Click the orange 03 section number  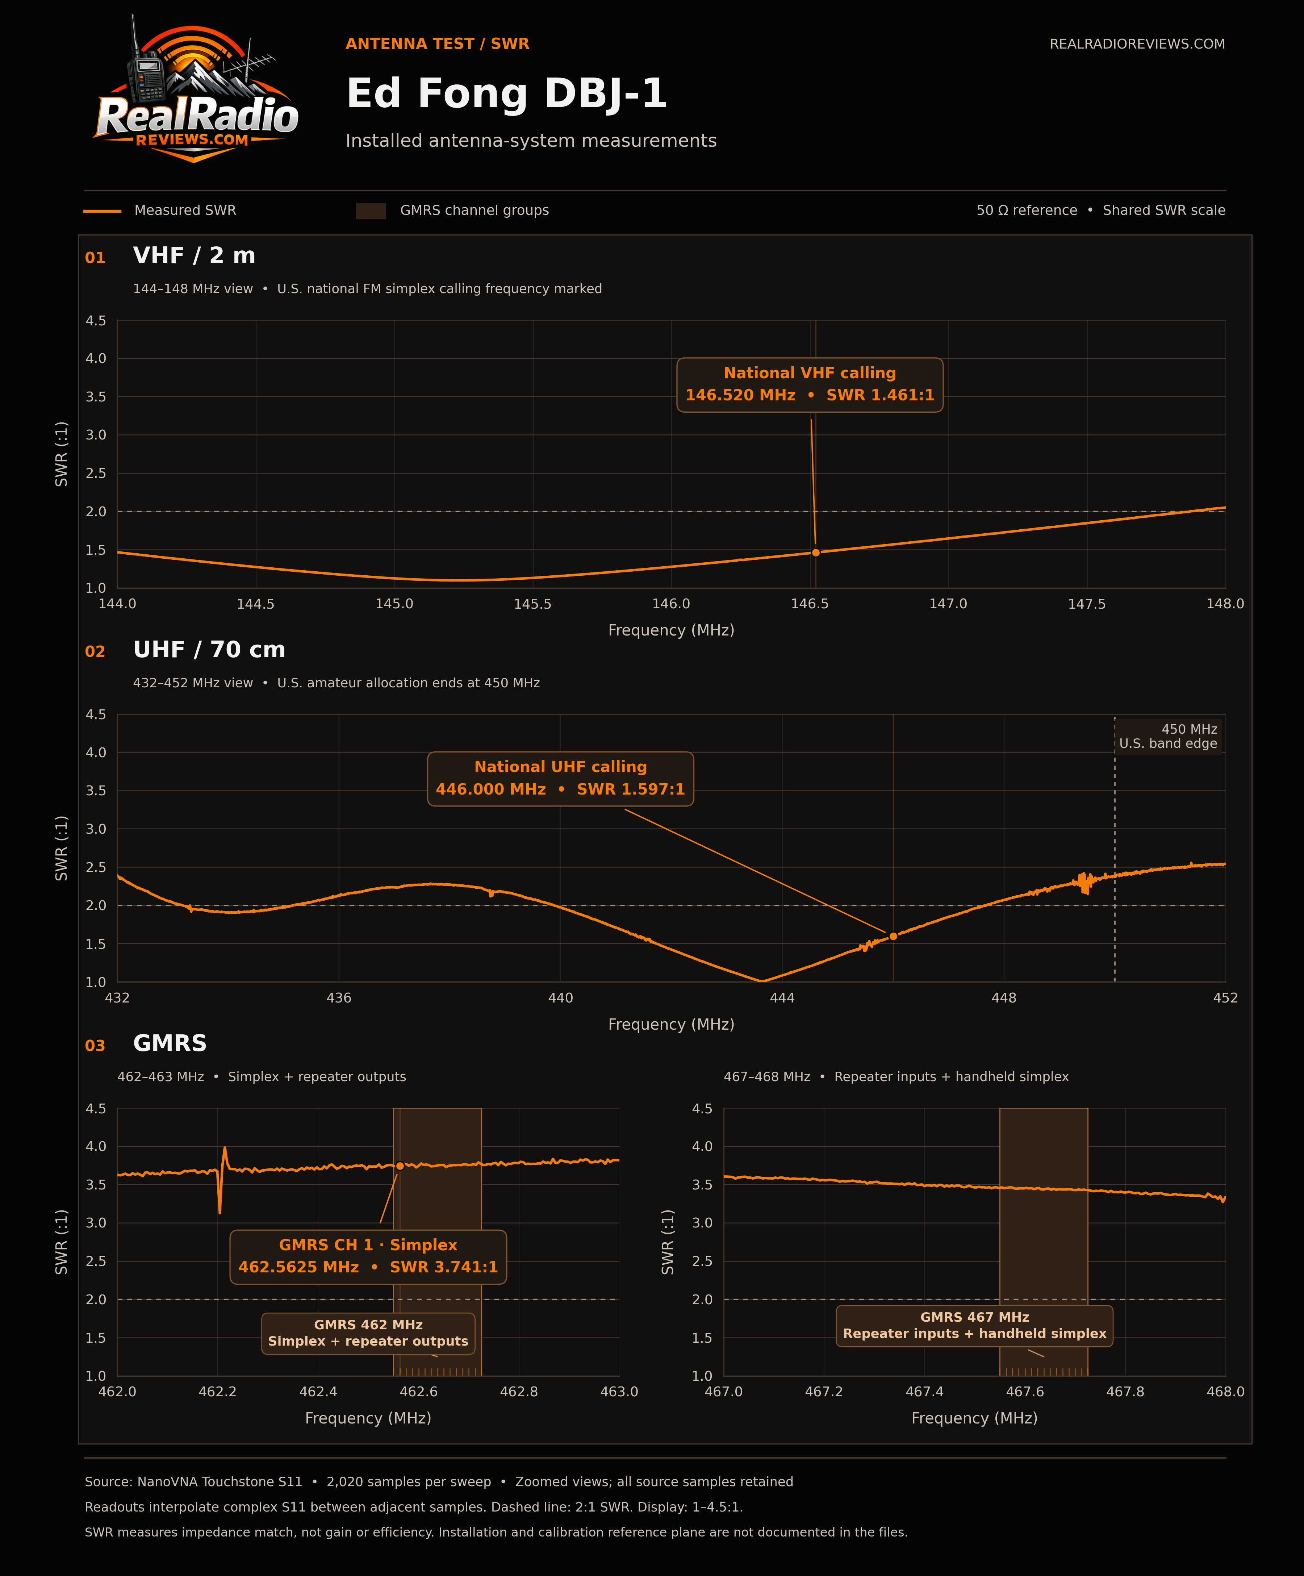click(x=95, y=1046)
